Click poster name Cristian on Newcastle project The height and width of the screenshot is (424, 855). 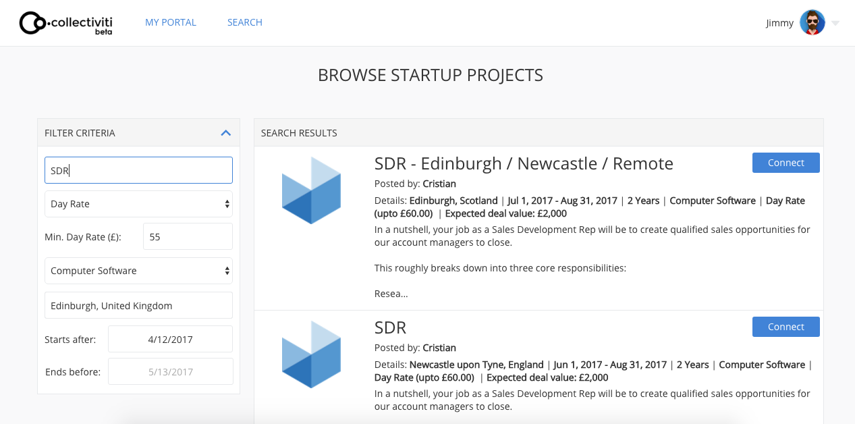[439, 348]
